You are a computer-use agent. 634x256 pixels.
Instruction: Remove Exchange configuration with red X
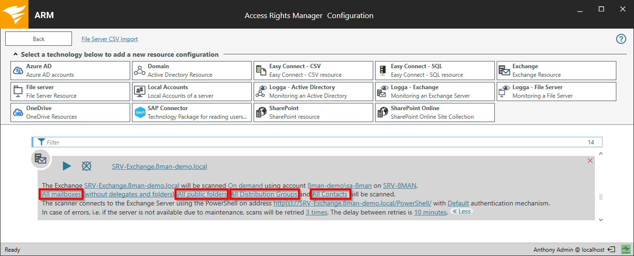coord(590,161)
